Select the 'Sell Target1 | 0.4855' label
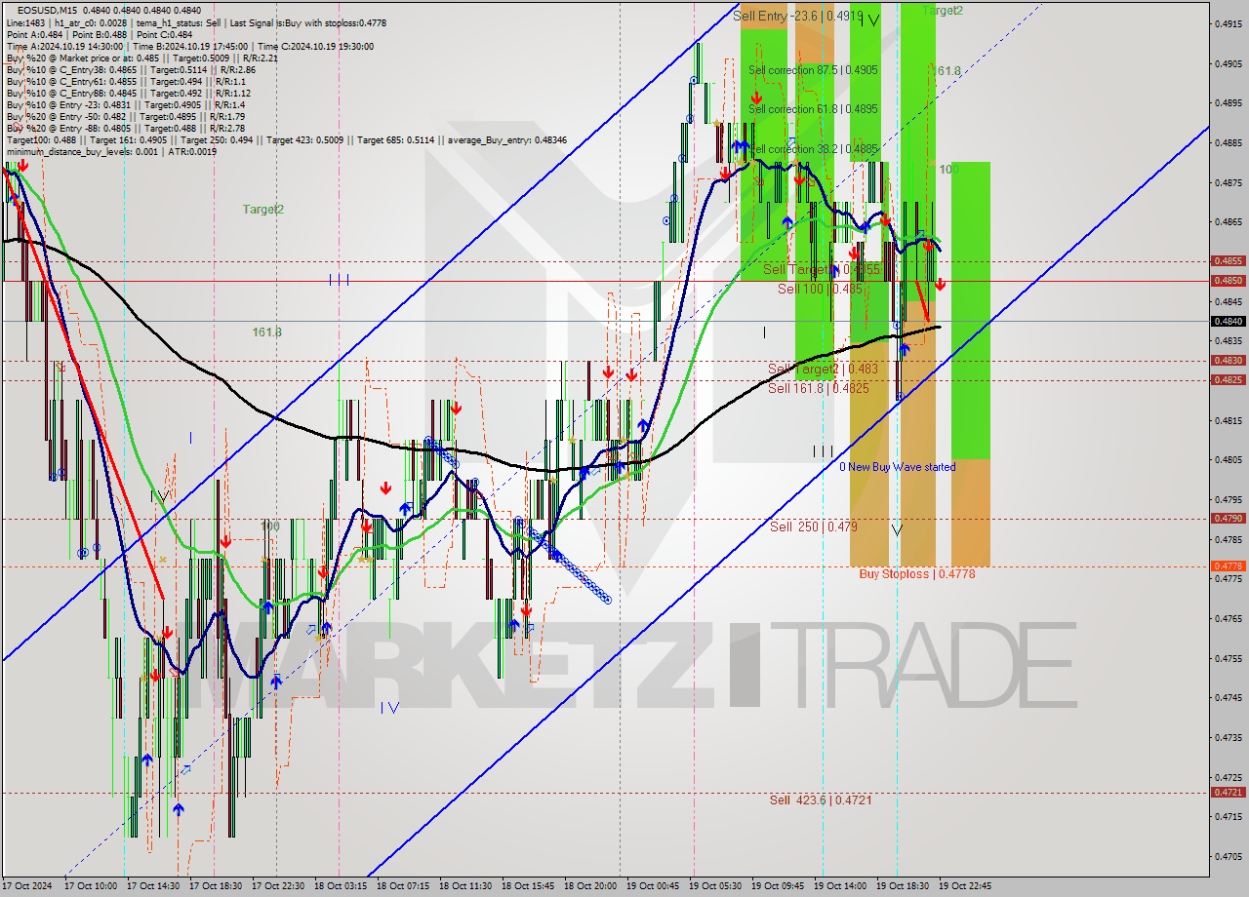 tap(822, 269)
